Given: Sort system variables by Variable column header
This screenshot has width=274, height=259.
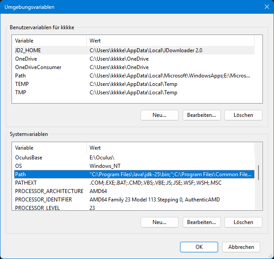Looking at the screenshot, I should coord(49,148).
